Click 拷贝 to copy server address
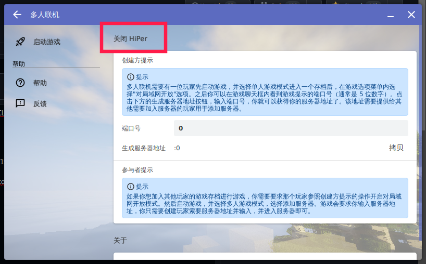This screenshot has width=426, height=264. tap(396, 148)
